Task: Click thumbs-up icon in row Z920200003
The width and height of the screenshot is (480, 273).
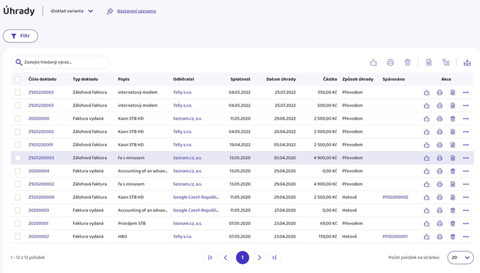Action: (427, 158)
